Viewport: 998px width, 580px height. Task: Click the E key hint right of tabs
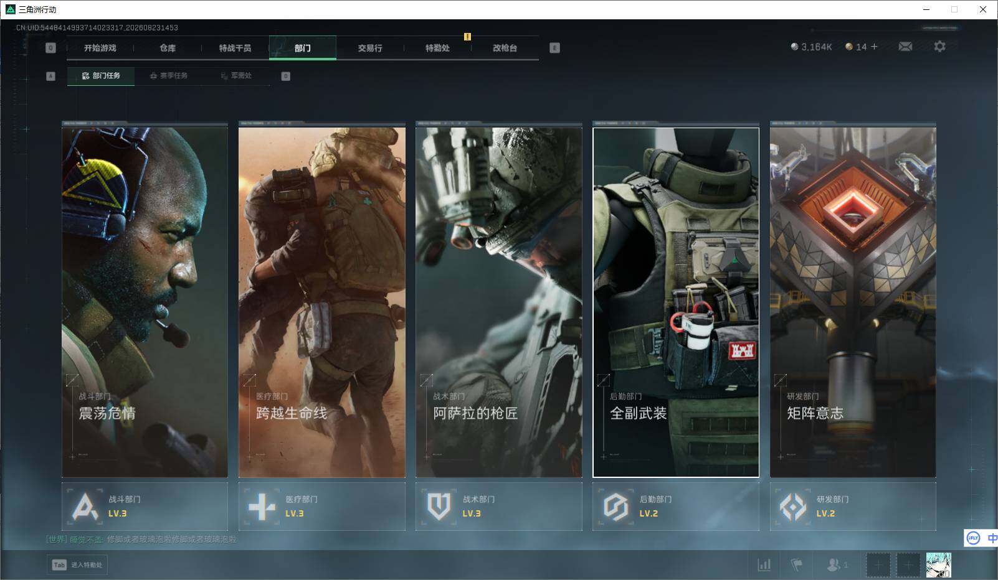pyautogui.click(x=555, y=48)
